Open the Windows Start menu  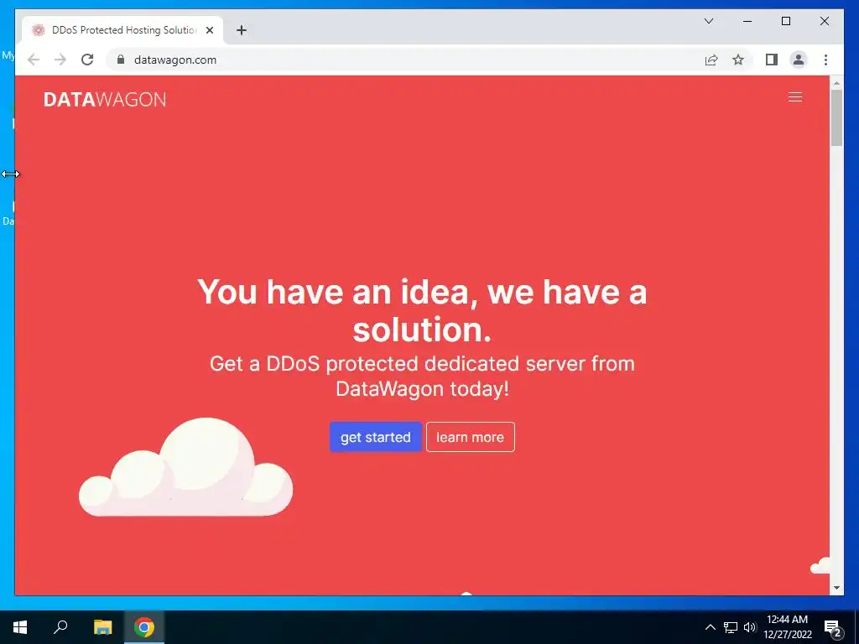(20, 627)
